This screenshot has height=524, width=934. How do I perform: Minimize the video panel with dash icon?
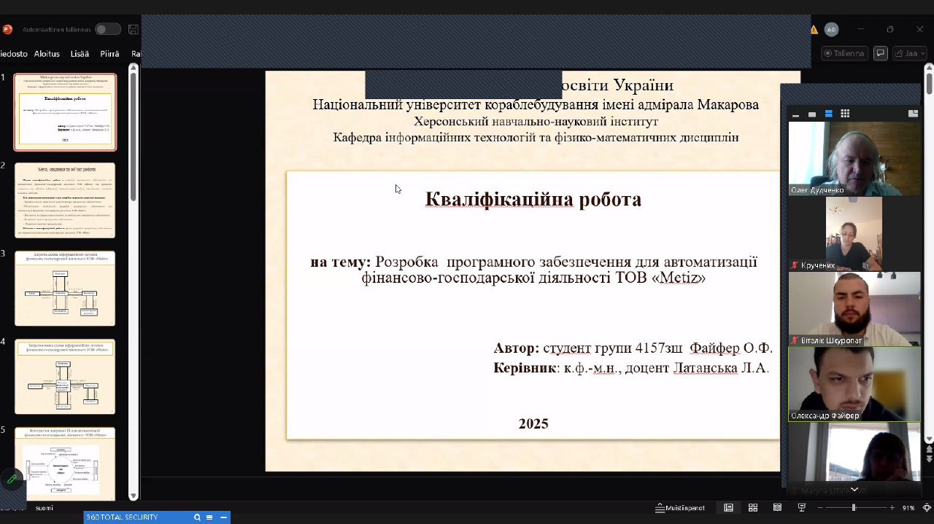coord(795,114)
